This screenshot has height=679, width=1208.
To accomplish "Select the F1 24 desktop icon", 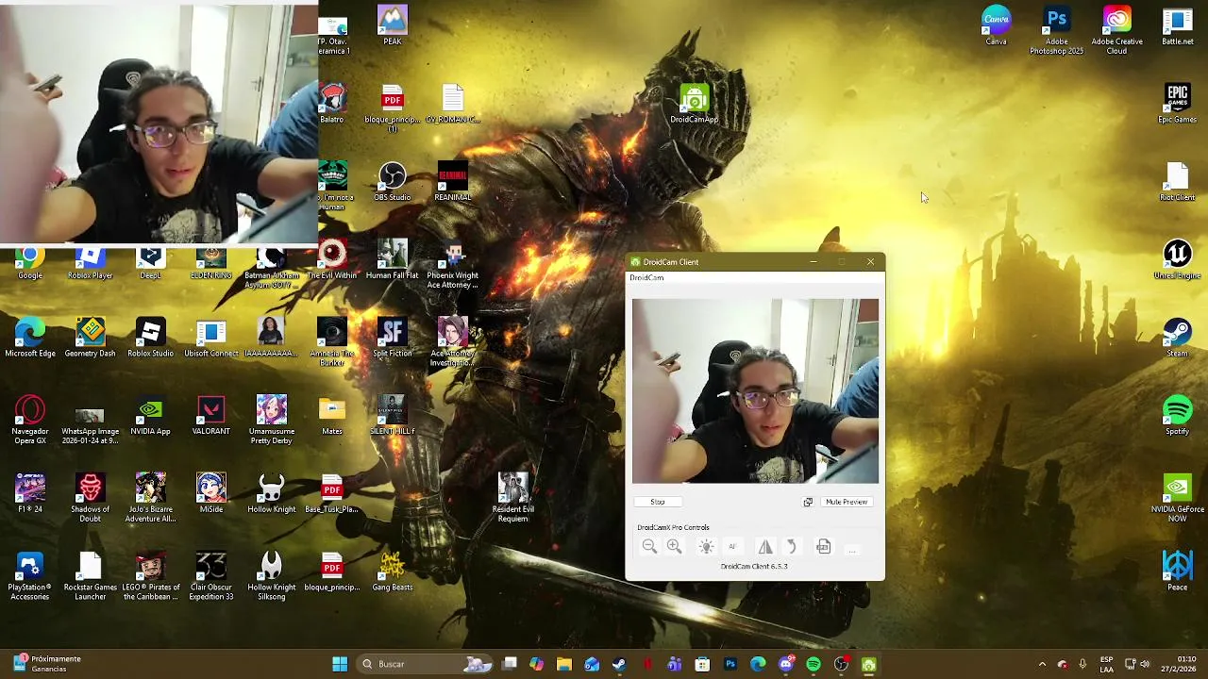I will (30, 493).
